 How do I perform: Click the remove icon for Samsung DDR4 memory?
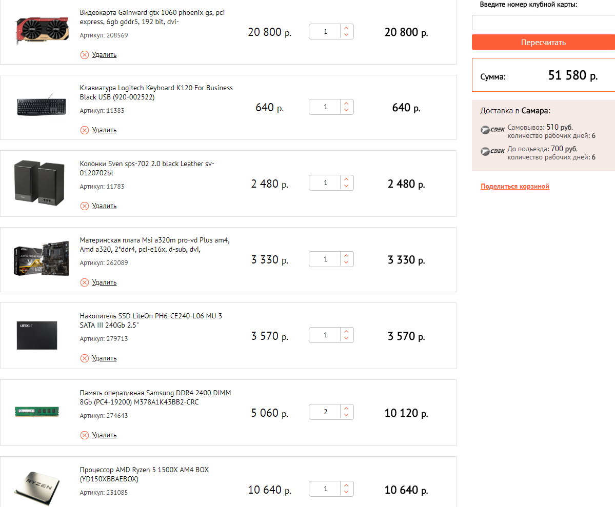pos(85,435)
